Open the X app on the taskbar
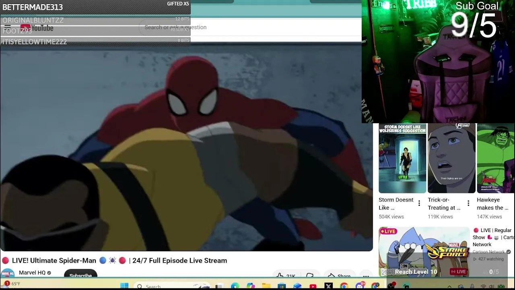The height and width of the screenshot is (290, 515). point(328,286)
